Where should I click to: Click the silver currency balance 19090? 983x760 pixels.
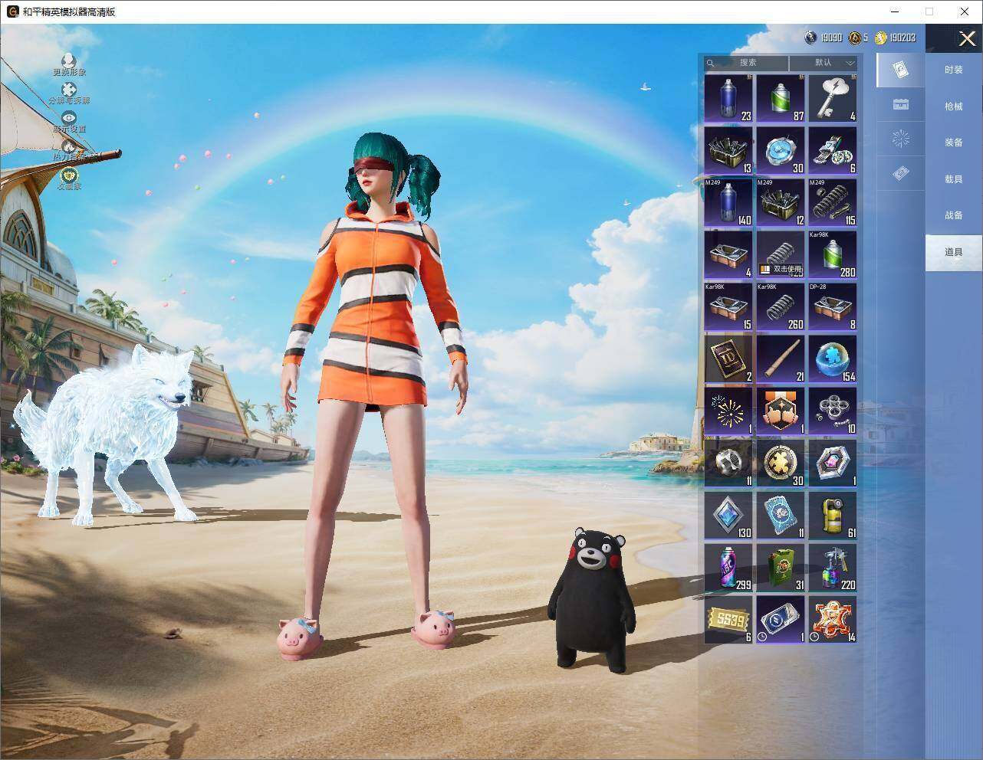click(x=824, y=38)
